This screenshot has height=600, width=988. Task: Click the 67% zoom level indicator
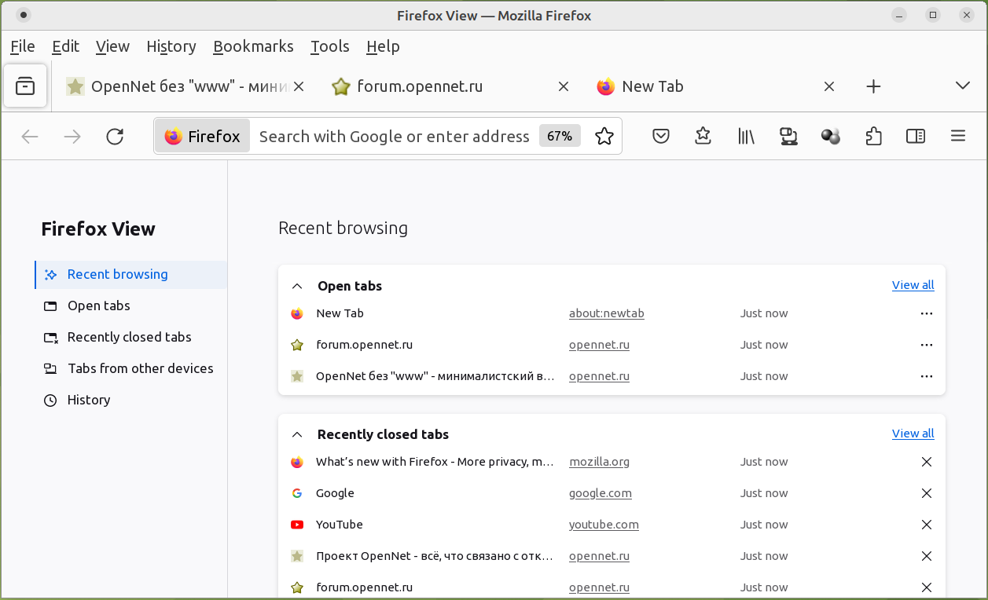560,136
